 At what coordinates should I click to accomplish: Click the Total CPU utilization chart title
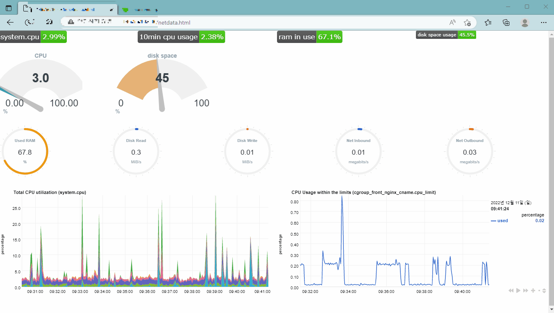pos(50,192)
